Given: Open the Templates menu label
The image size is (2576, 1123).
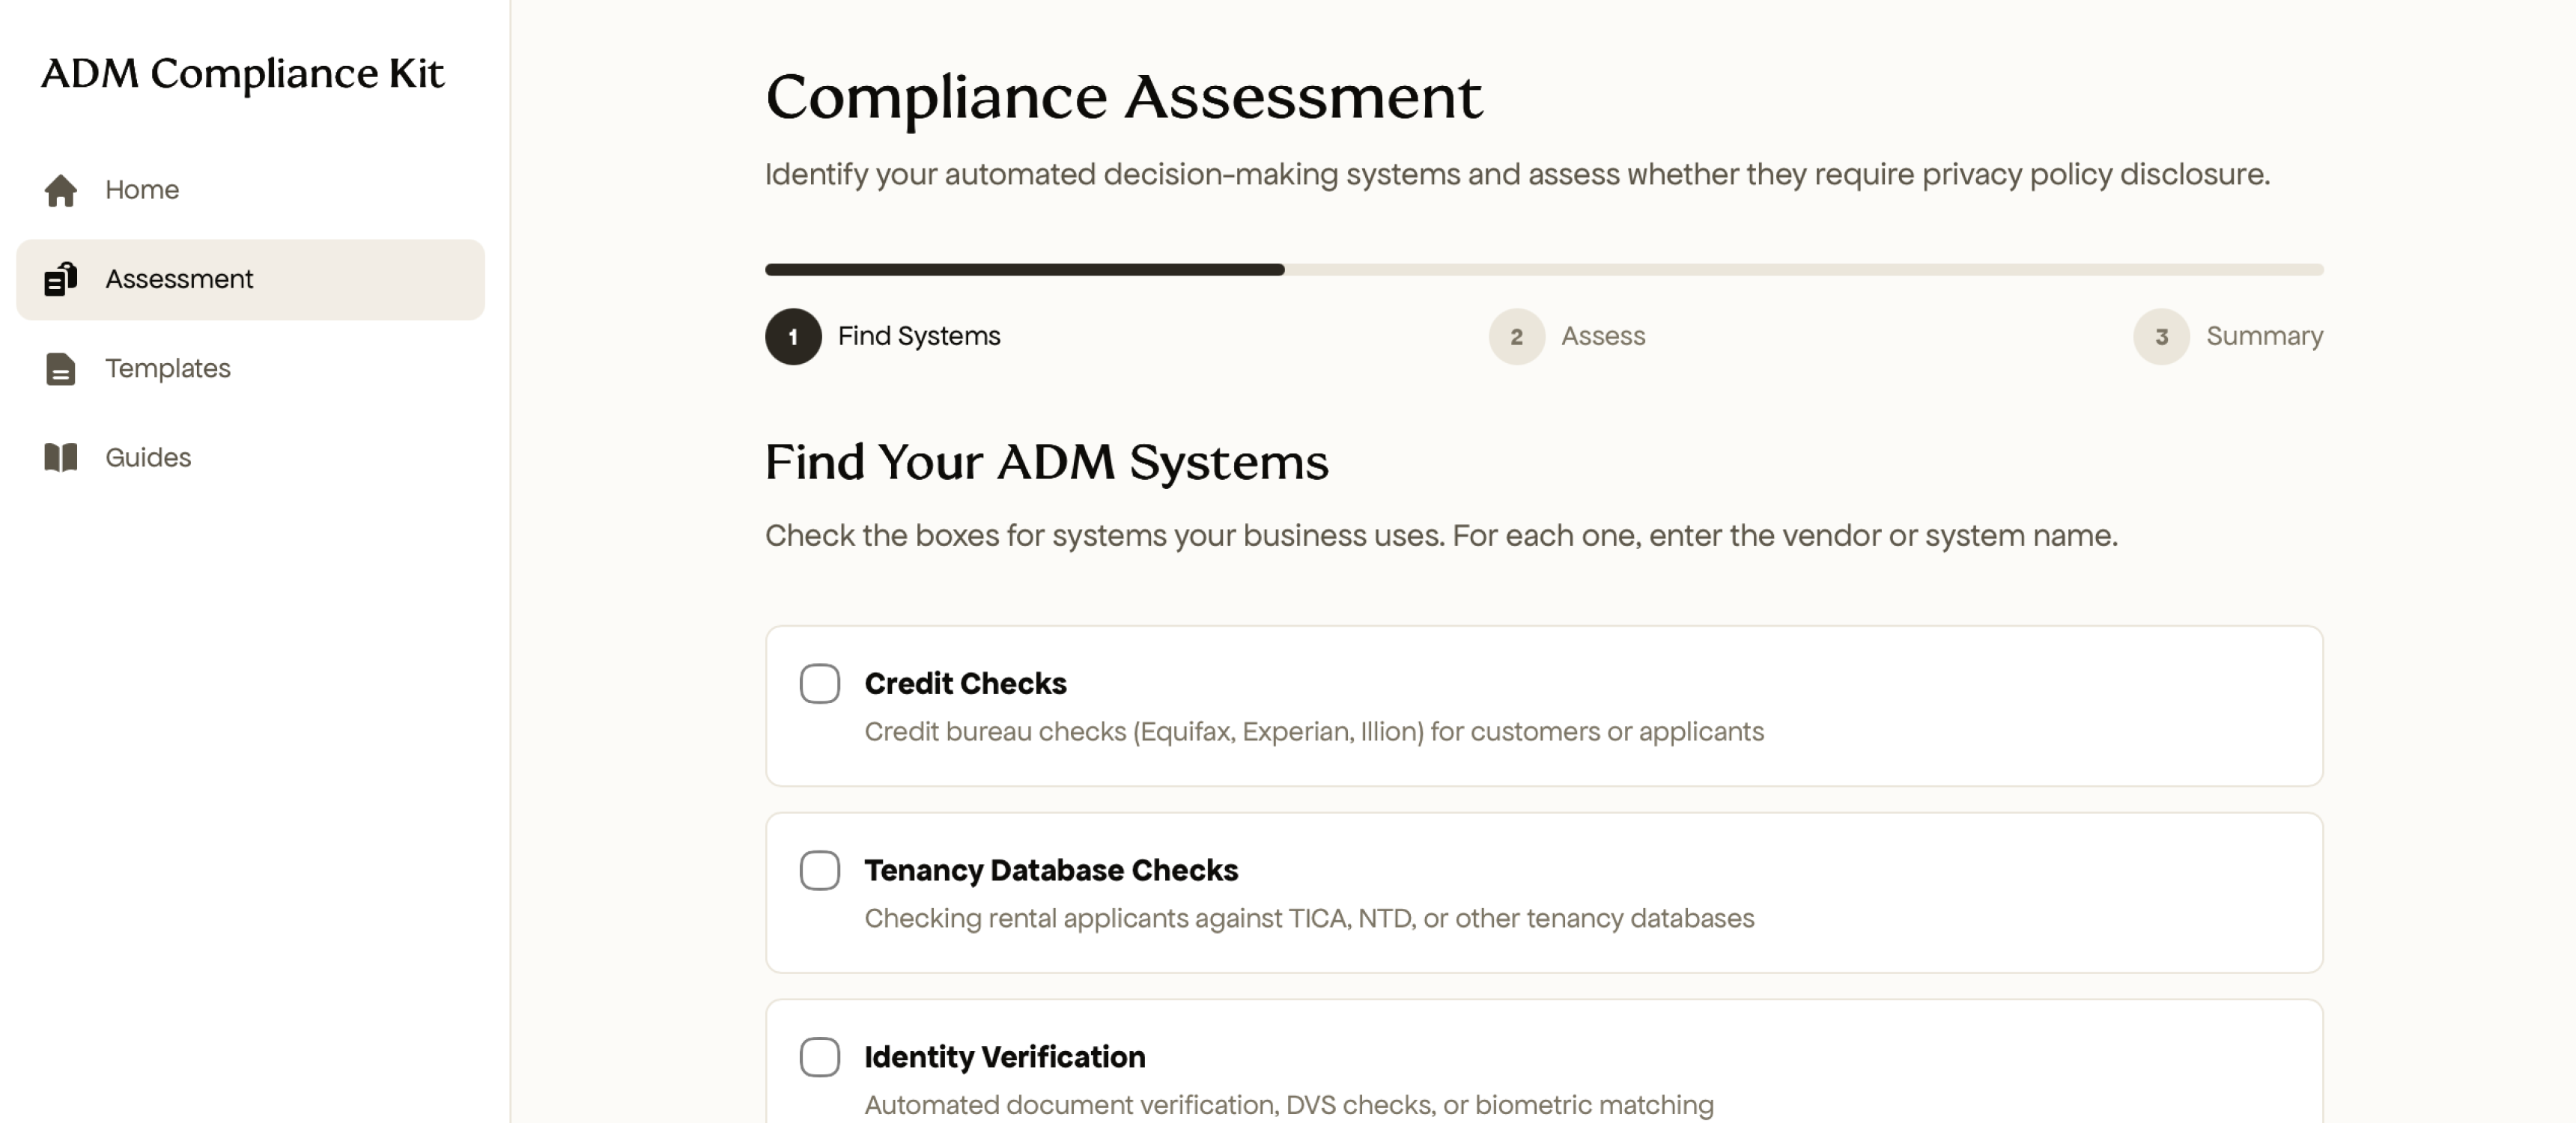Looking at the screenshot, I should tap(168, 369).
